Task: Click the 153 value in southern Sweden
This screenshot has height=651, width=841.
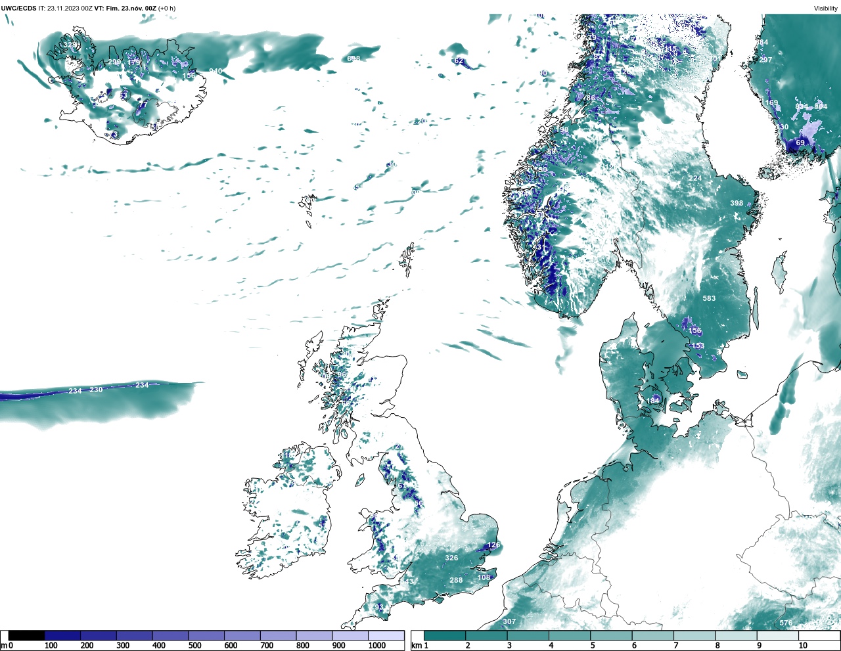Action: click(x=698, y=346)
